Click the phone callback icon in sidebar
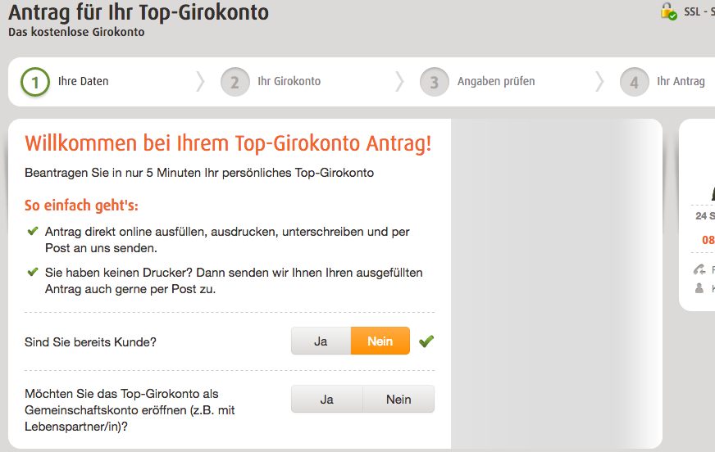This screenshot has width=715, height=452. point(699,269)
